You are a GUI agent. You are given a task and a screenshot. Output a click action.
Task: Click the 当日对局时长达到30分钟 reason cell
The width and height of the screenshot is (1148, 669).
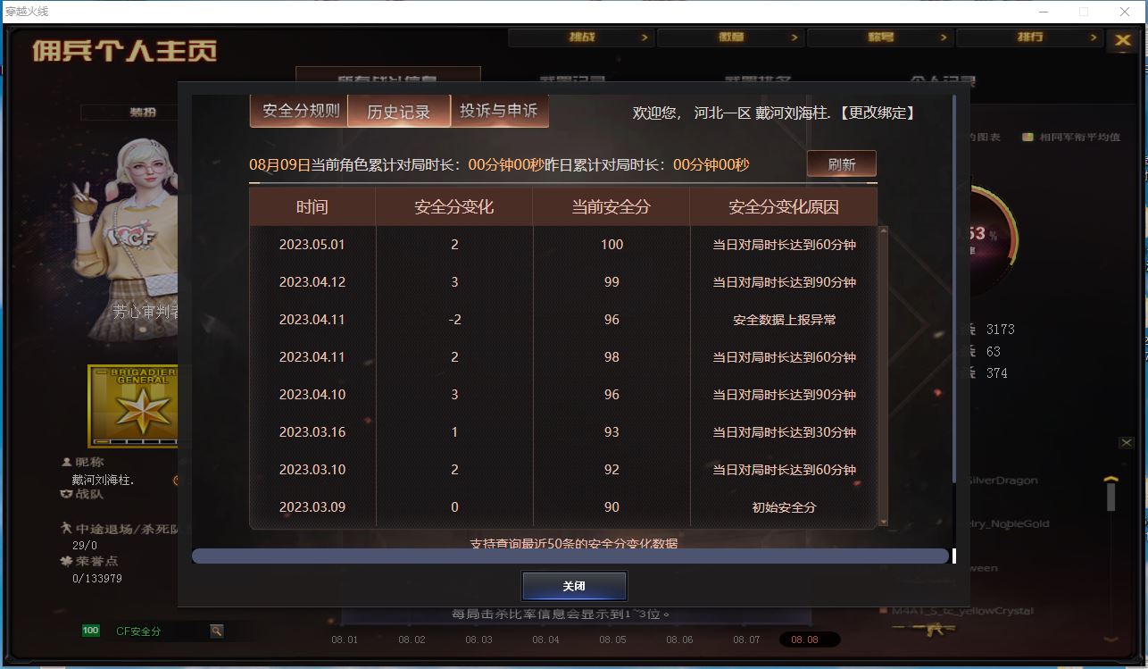click(x=784, y=432)
